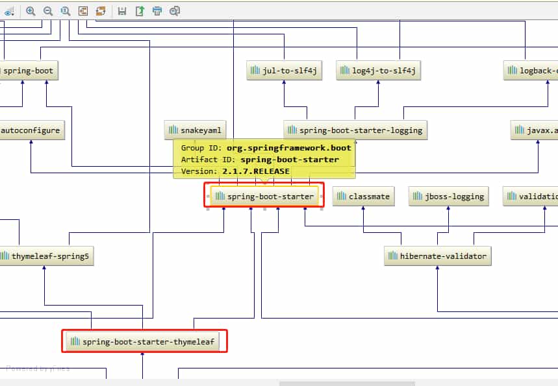Reset diagram to actual size
This screenshot has width=558, height=386.
click(66, 12)
